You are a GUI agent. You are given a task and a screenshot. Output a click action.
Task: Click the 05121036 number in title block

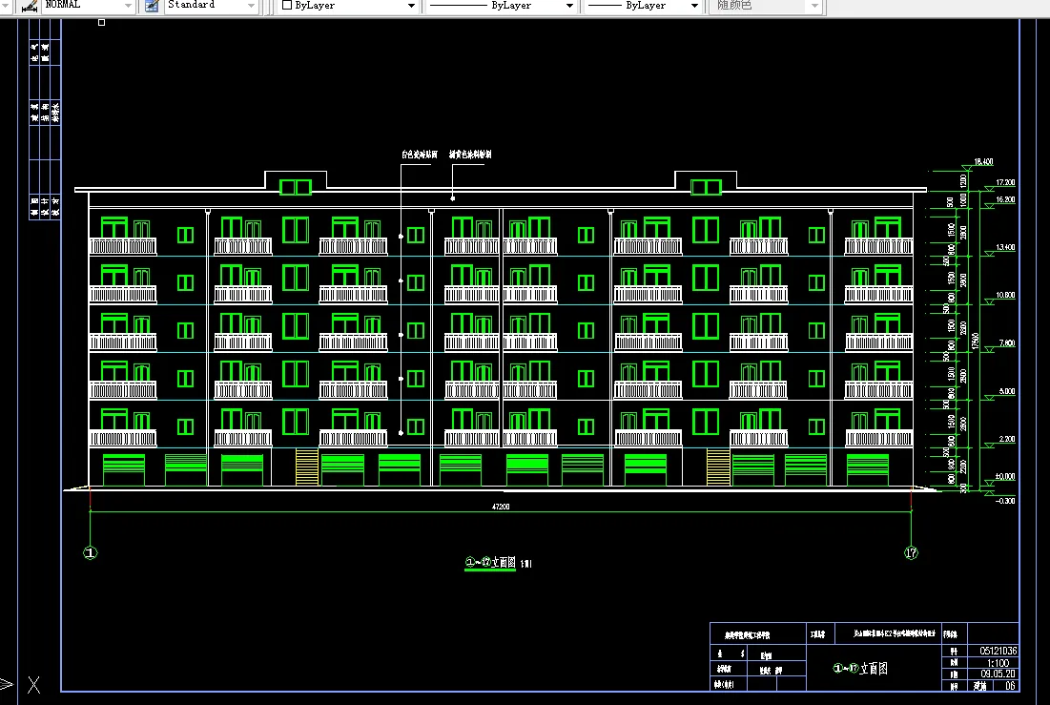pos(998,651)
